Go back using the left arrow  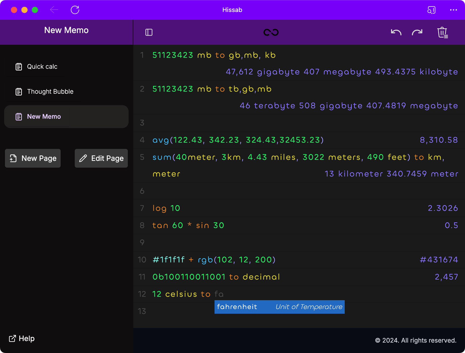click(x=54, y=10)
